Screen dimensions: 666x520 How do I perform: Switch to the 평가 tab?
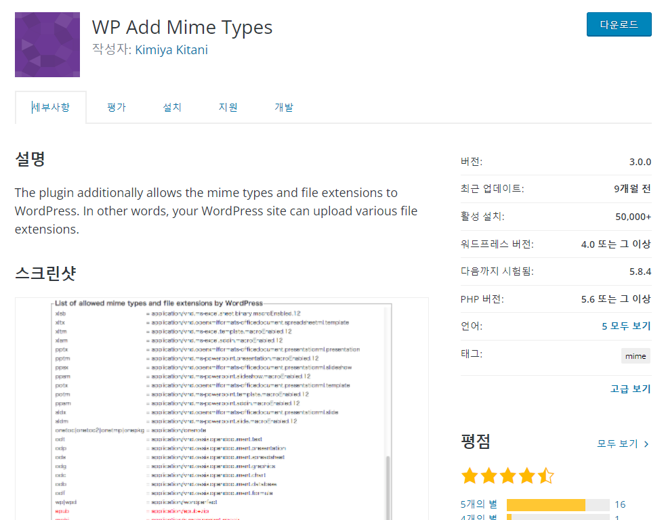[117, 107]
